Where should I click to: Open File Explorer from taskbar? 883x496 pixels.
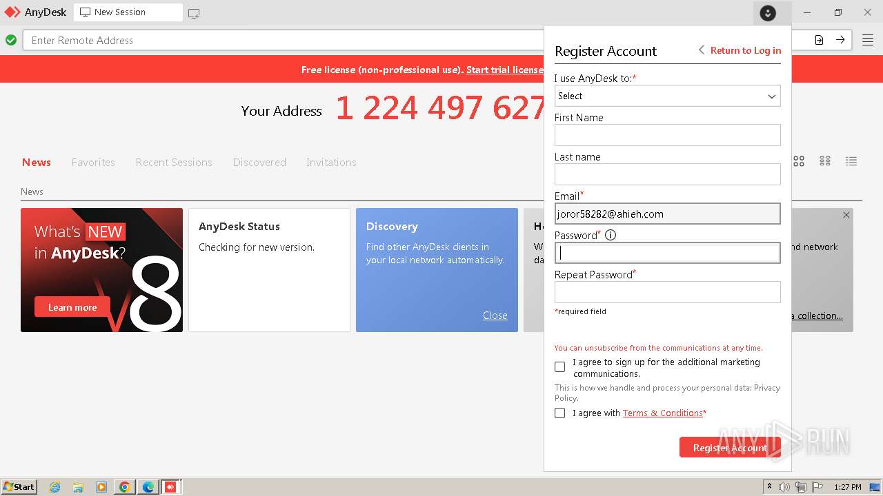(78, 487)
